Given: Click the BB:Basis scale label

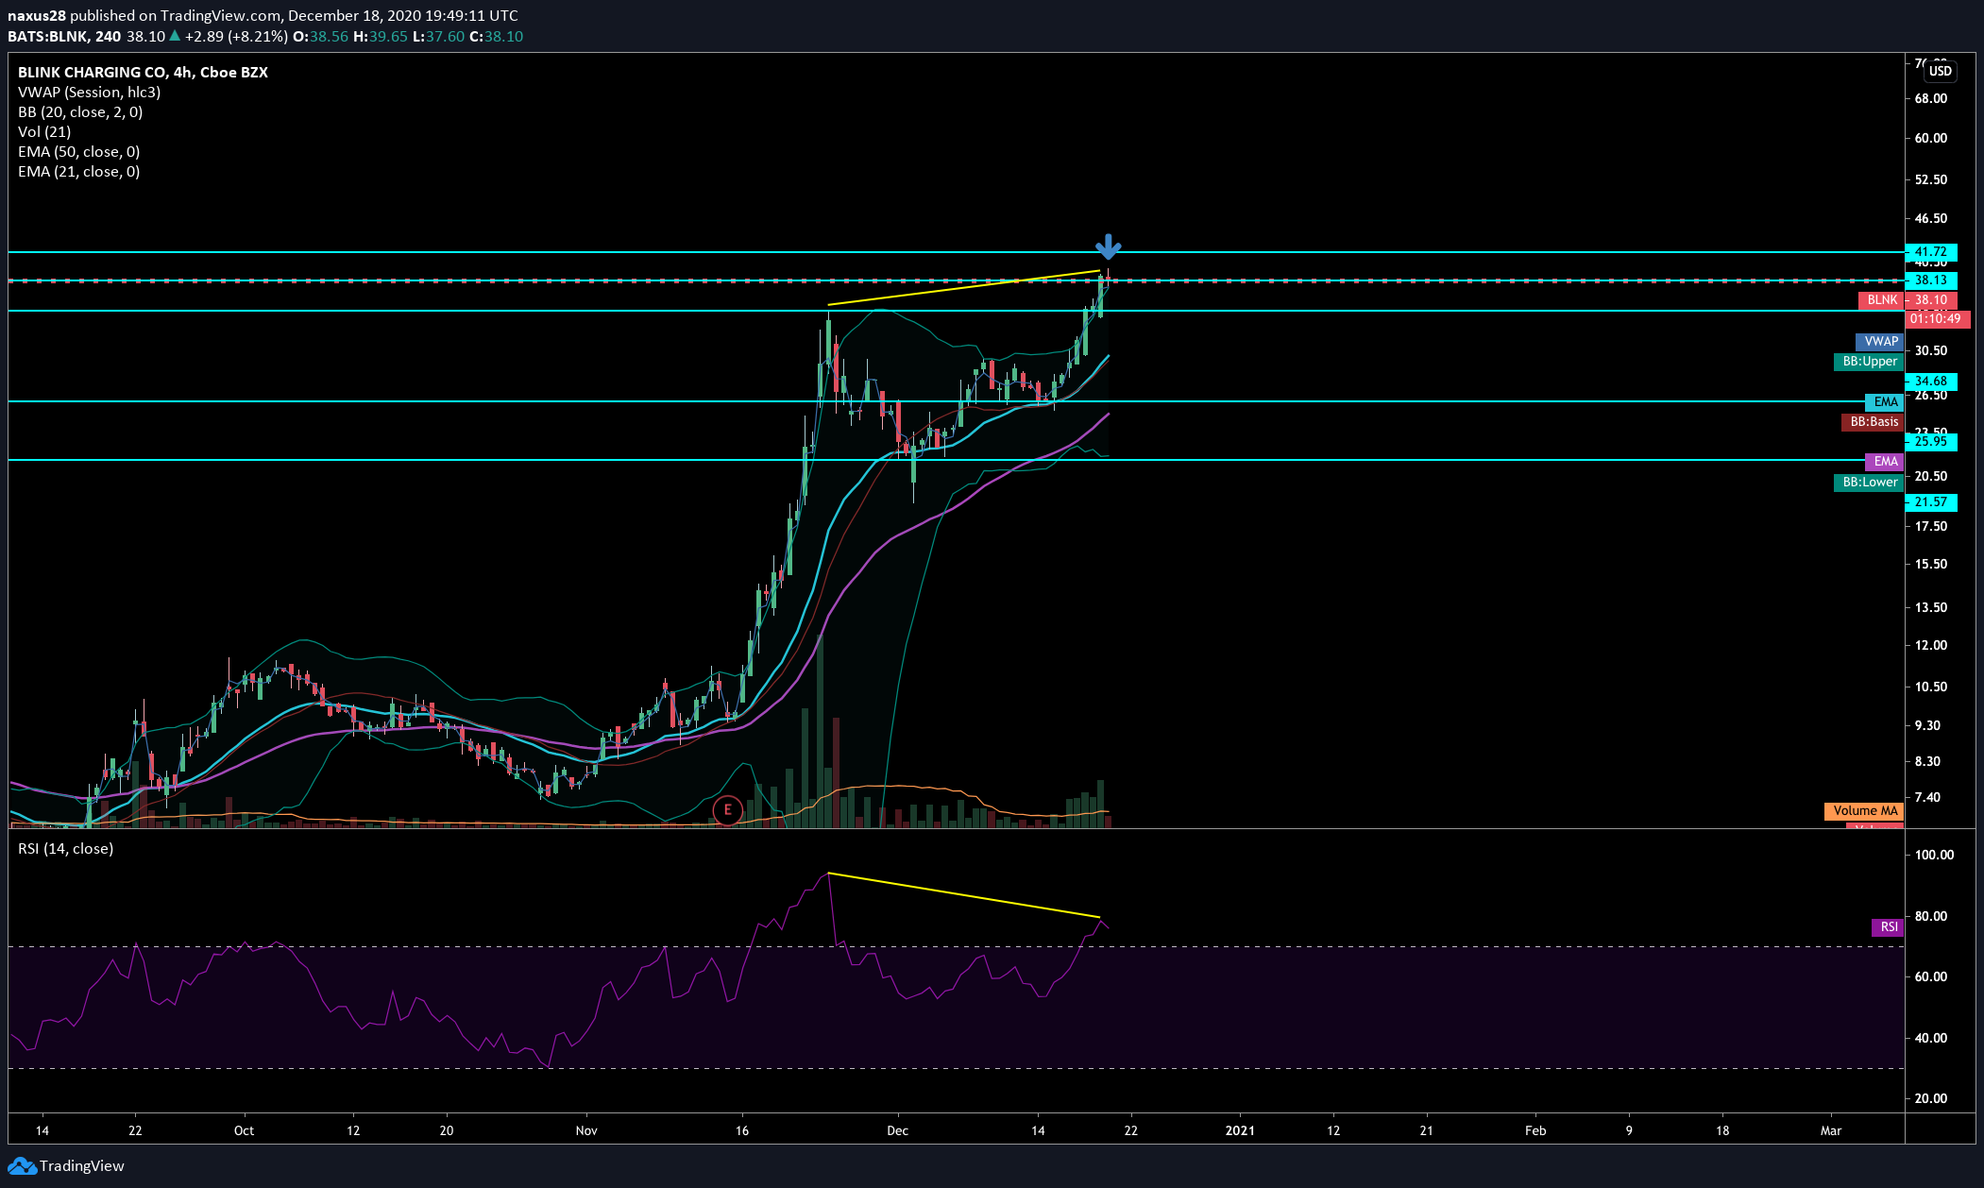Looking at the screenshot, I should coord(1874,422).
